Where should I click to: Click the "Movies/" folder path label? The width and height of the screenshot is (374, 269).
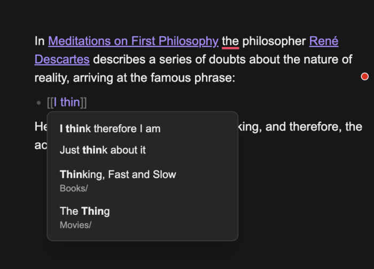[x=75, y=225]
